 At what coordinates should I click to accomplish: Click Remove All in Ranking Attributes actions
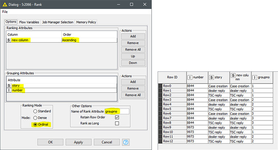pos(133,50)
